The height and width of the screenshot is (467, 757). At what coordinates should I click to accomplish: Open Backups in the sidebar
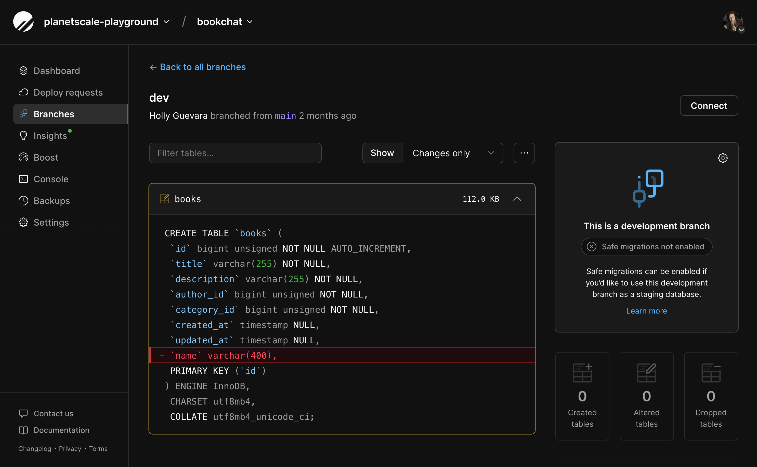pos(51,201)
